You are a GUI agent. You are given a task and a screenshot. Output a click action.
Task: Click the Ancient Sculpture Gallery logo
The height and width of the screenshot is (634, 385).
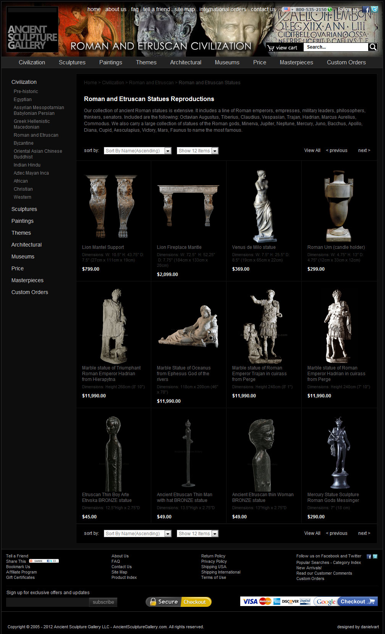[32, 29]
